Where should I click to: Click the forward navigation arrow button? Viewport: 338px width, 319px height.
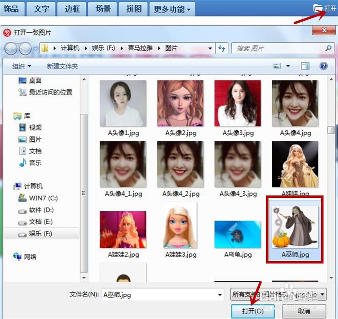[x=26, y=48]
